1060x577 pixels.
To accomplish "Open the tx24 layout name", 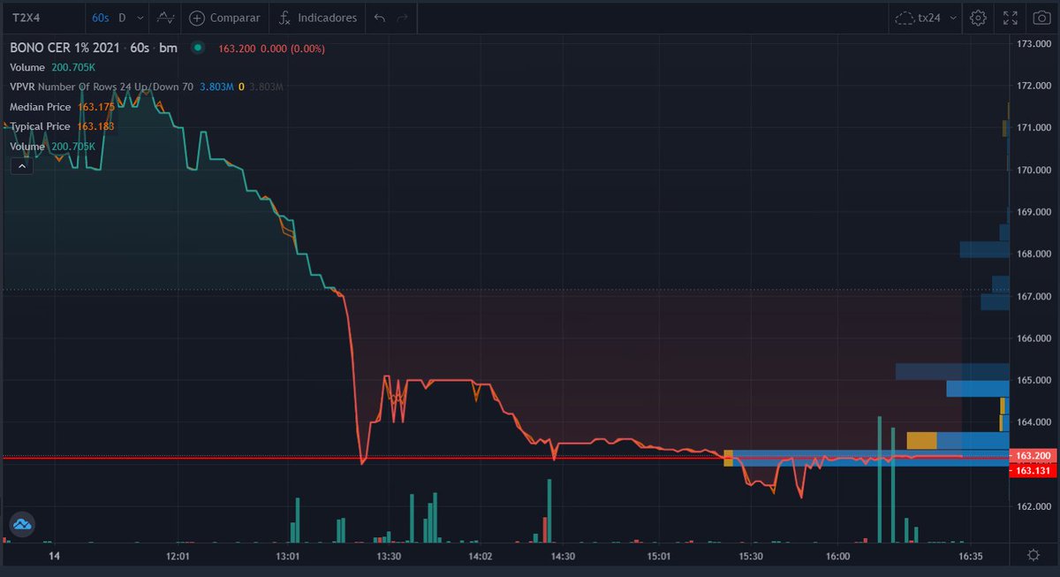I will [930, 18].
